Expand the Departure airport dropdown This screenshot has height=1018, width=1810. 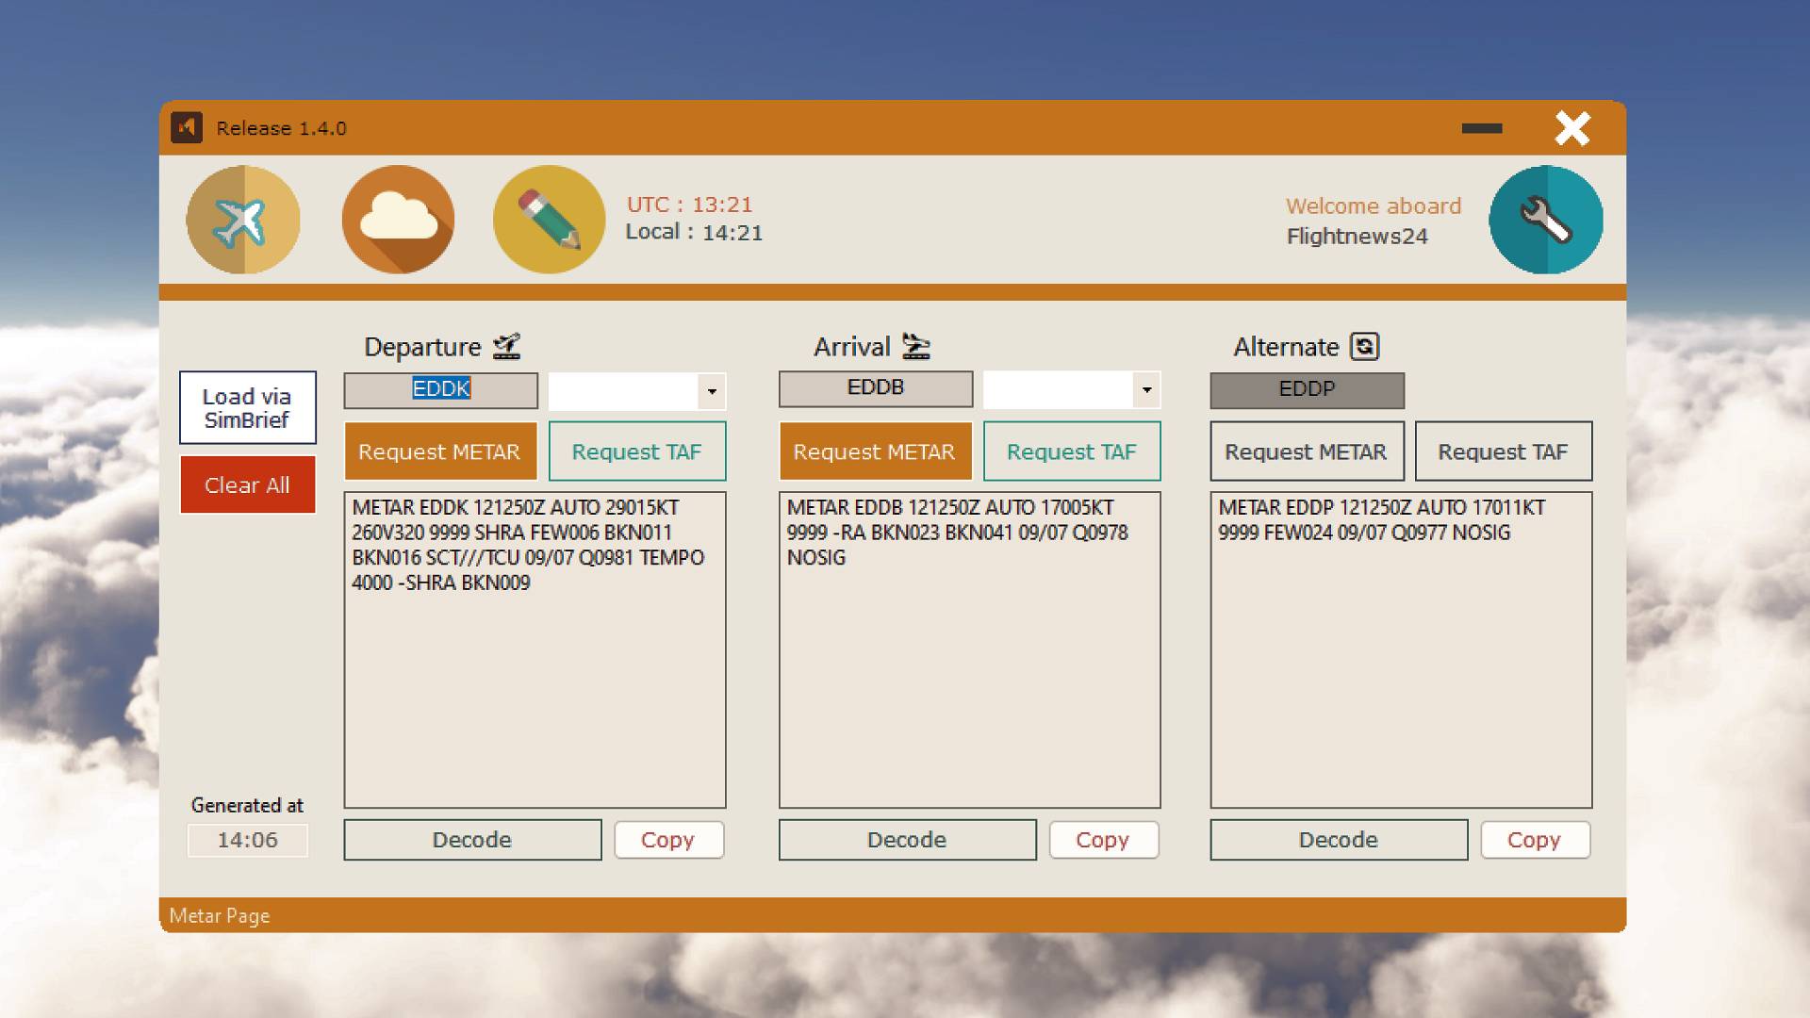[712, 391]
